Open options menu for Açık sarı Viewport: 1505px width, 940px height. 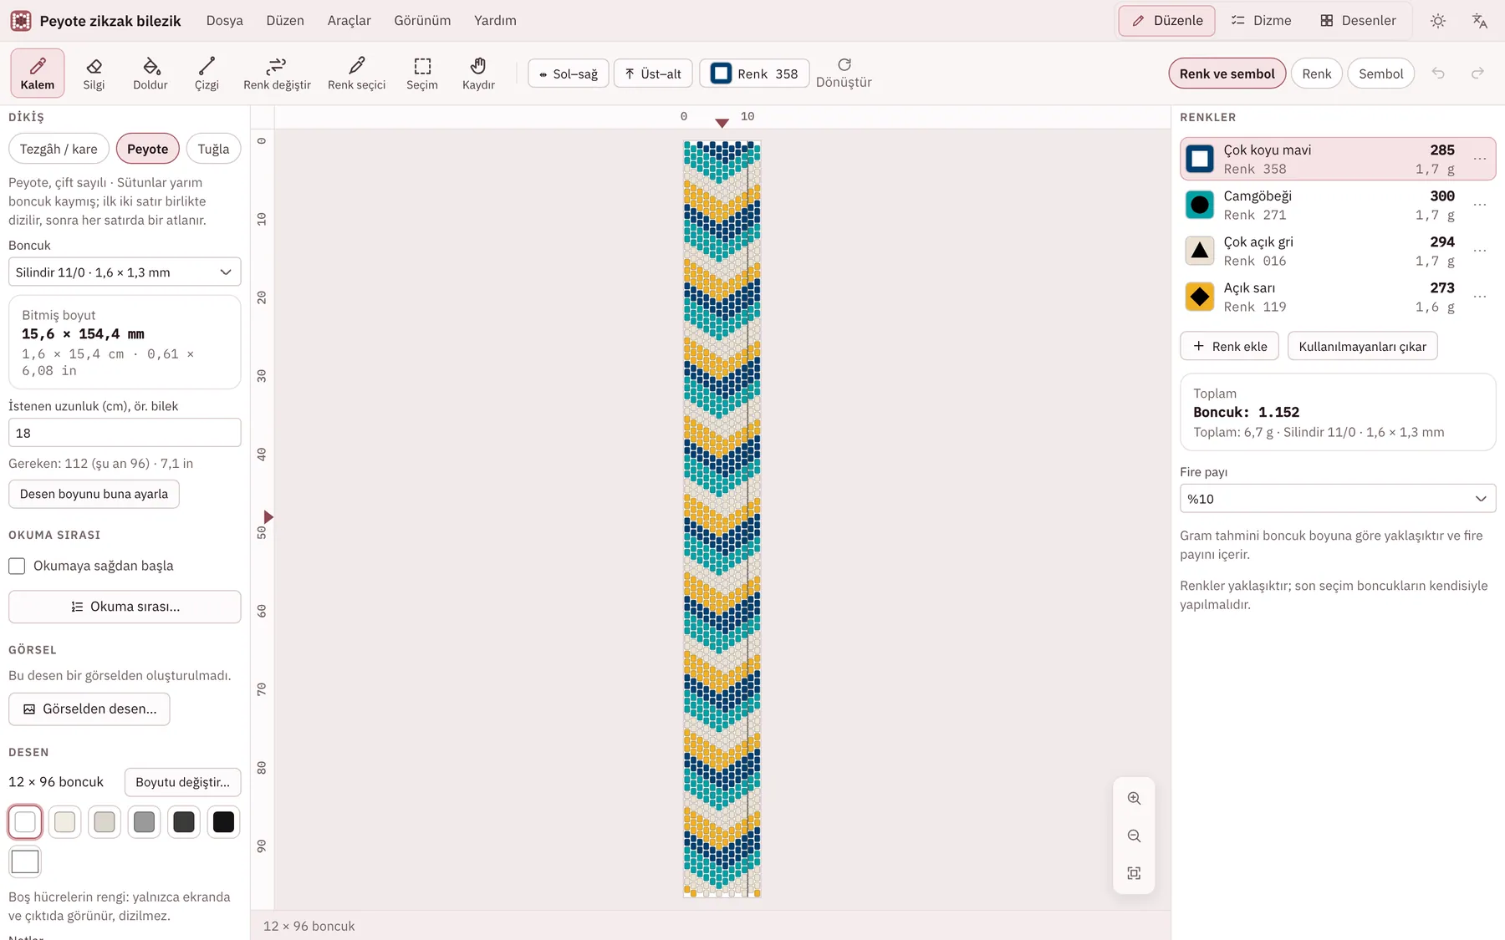click(x=1480, y=297)
